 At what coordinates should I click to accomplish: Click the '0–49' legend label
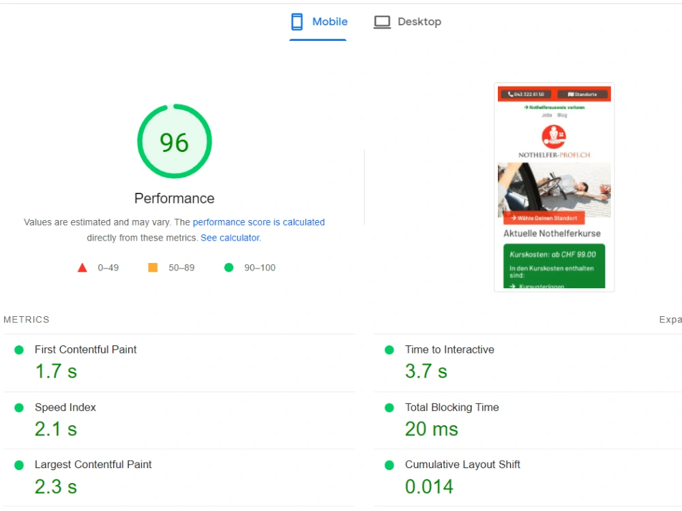(108, 268)
